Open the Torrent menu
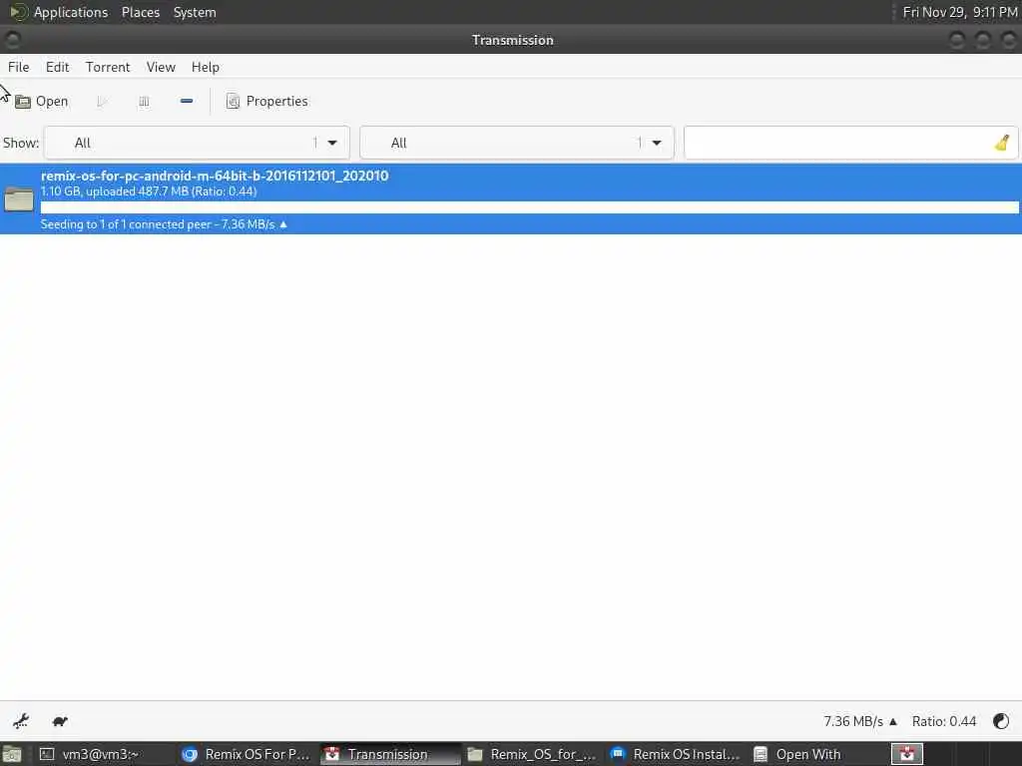This screenshot has height=766, width=1022. tap(108, 67)
